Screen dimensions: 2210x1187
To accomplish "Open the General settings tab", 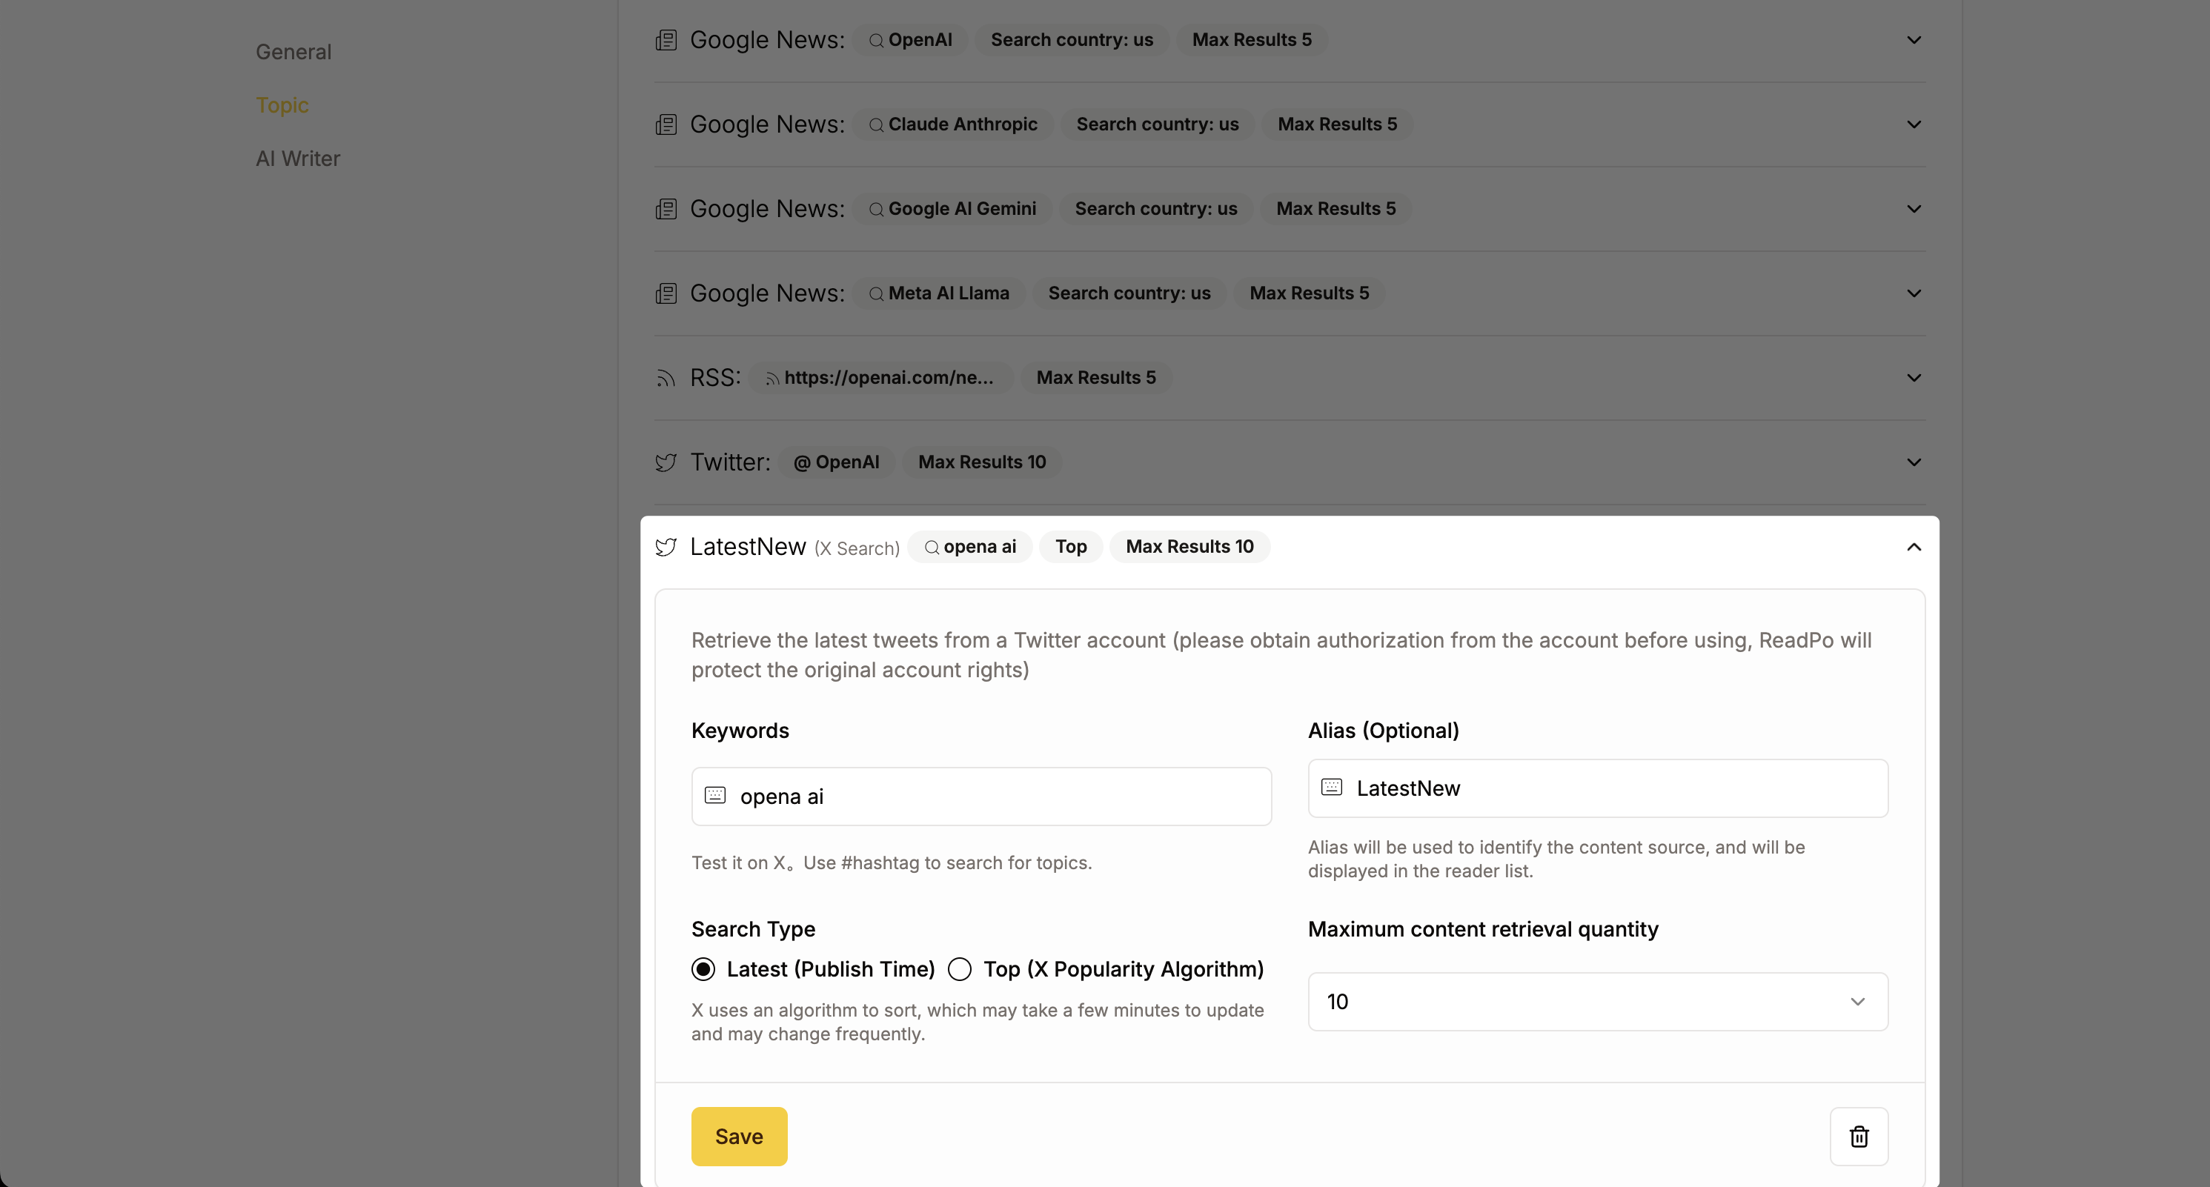I will tap(293, 53).
